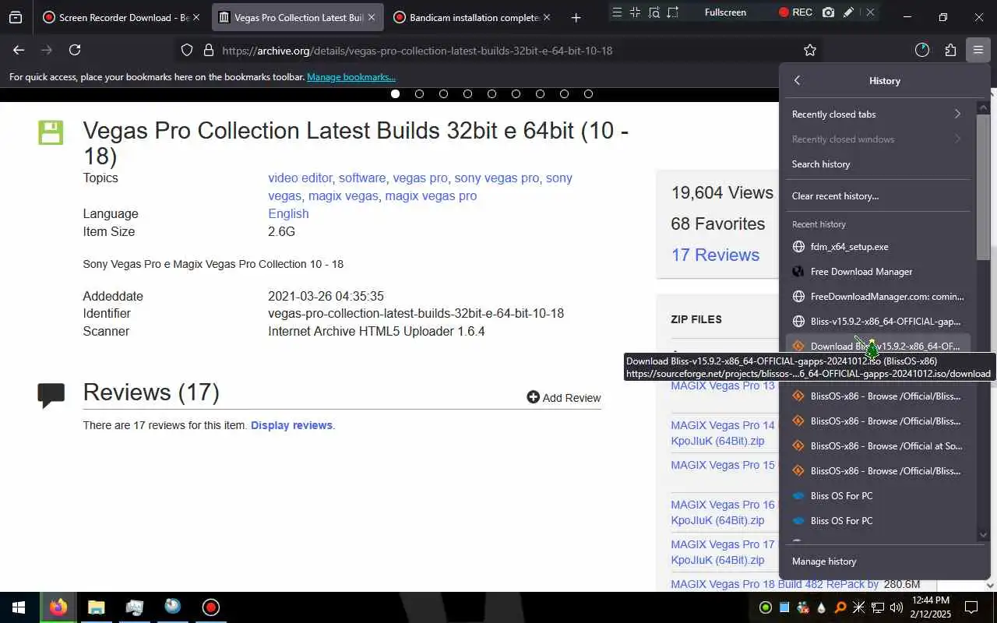This screenshot has height=623, width=997.
Task: Click the history panel scrollbar thumb
Action: pos(983,187)
